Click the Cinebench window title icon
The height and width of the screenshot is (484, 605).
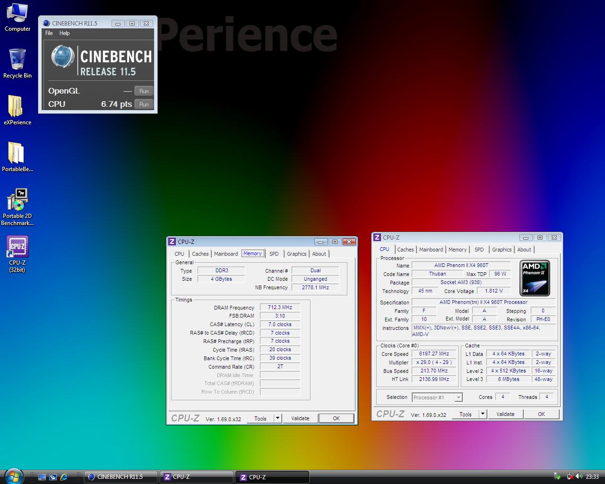pos(46,23)
